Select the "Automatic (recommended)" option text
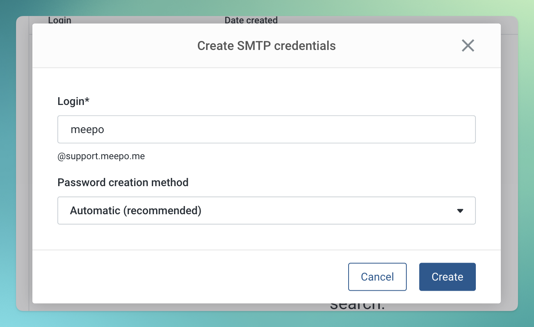This screenshot has width=534, height=327. point(135,210)
